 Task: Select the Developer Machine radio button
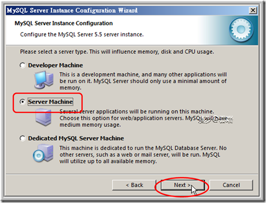[x=23, y=65]
